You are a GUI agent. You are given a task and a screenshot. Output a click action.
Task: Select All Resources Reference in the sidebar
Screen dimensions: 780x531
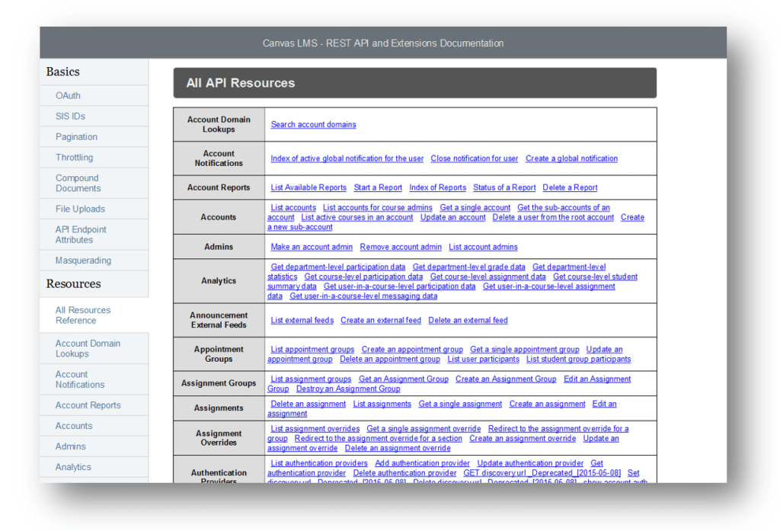point(82,315)
